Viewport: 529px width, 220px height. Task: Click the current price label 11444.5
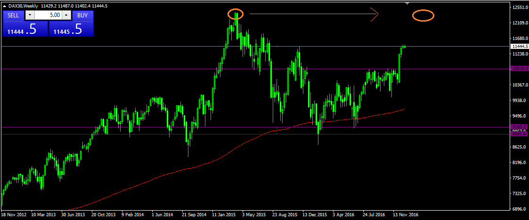point(520,47)
